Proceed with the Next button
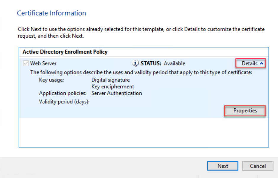The height and width of the screenshot is (178, 278). coord(223,166)
